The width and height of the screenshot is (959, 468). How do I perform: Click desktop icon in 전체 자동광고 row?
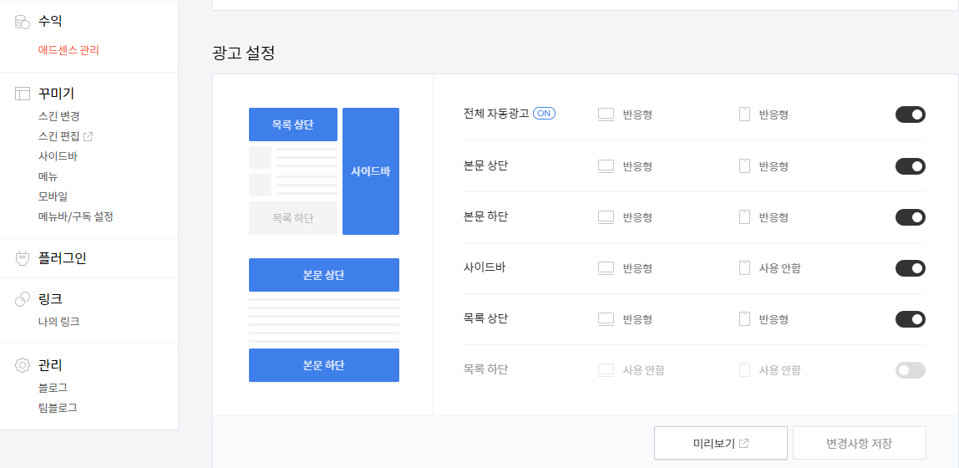coord(606,114)
